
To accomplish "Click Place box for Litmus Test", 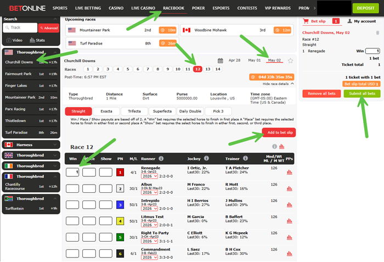I will tap(89, 221).
